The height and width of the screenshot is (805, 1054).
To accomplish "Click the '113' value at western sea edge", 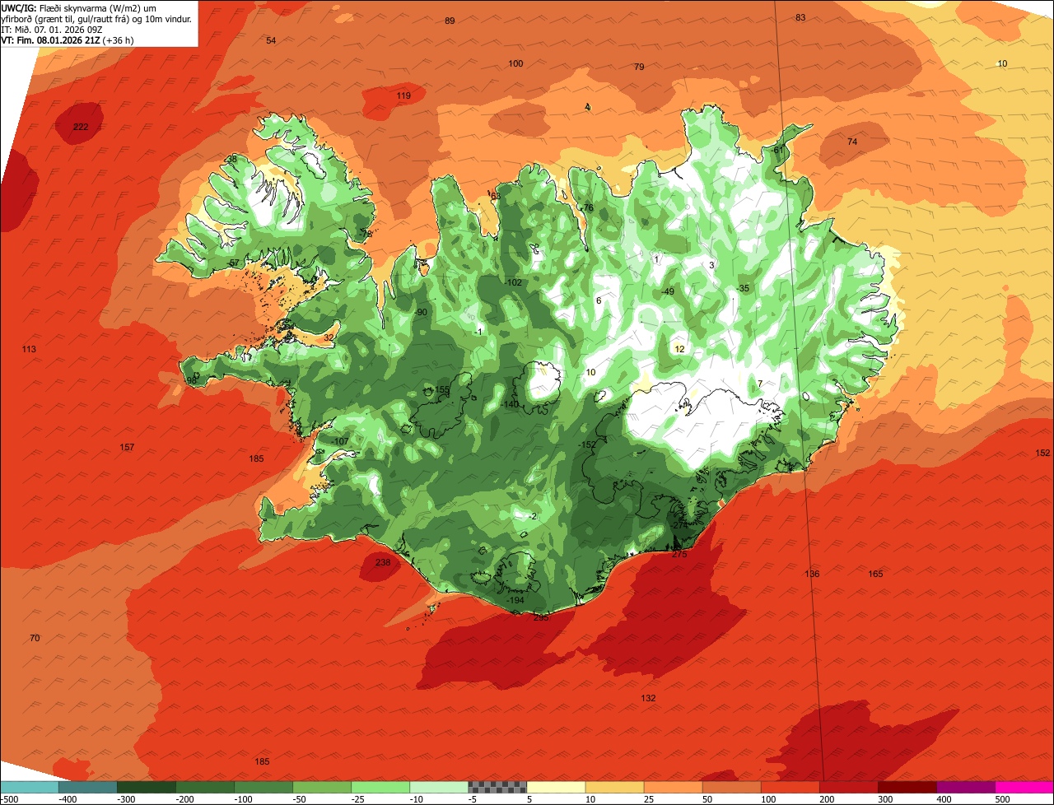I will tap(29, 350).
